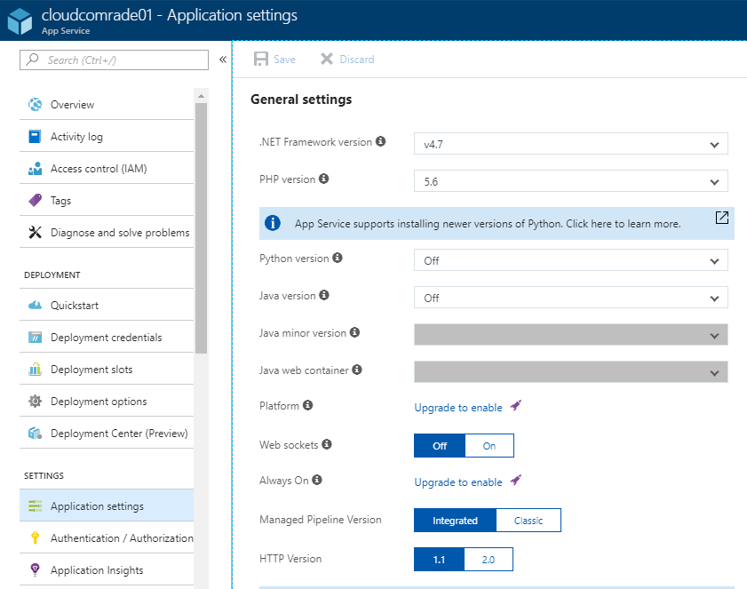Go to Activity log

107,137
